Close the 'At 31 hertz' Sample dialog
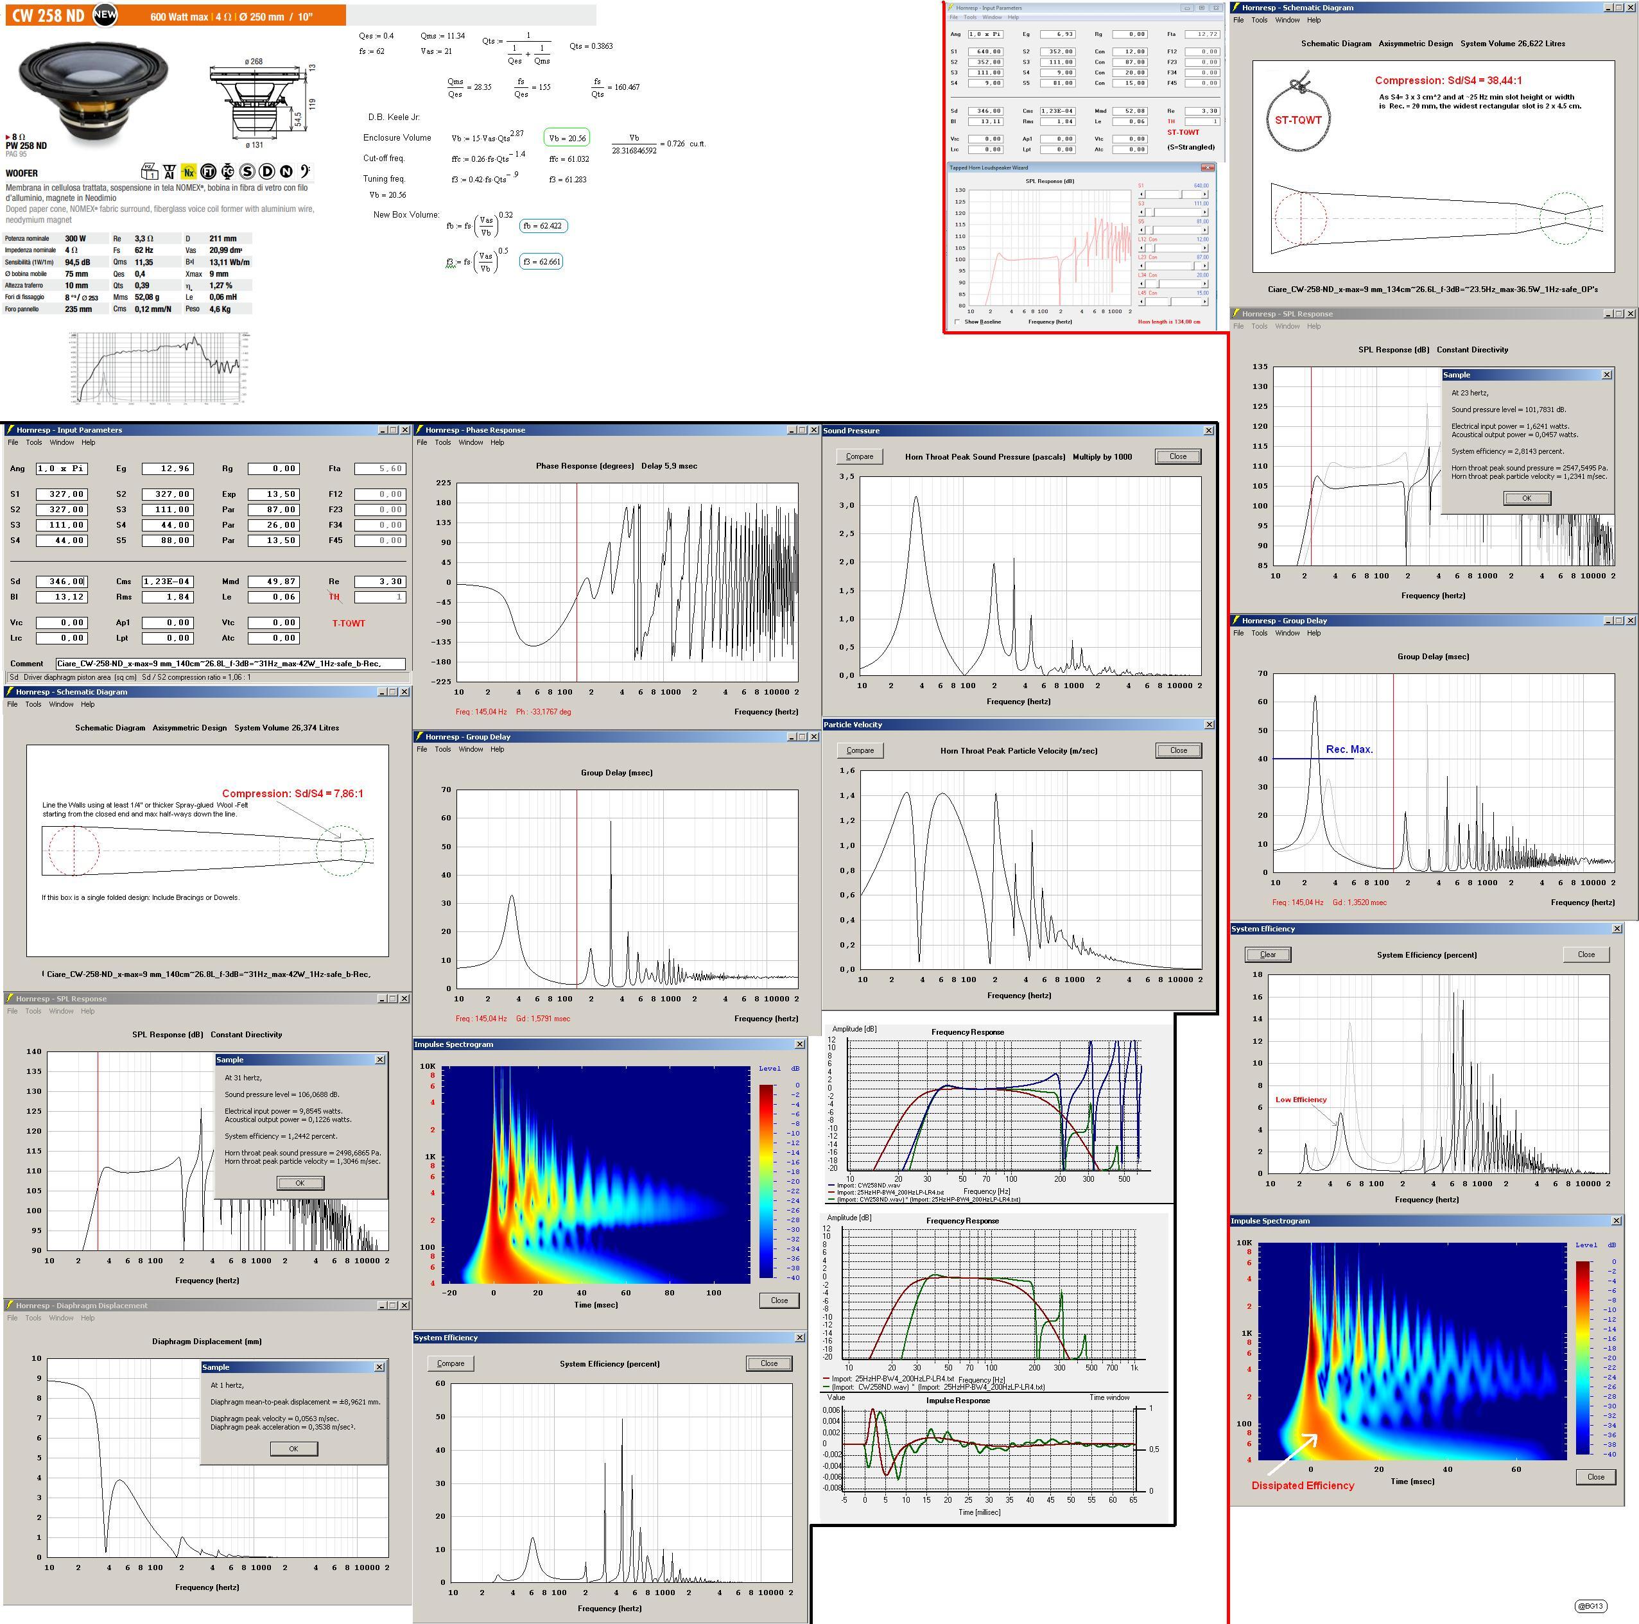Screen dimensions: 1639x1624 (x=379, y=1060)
